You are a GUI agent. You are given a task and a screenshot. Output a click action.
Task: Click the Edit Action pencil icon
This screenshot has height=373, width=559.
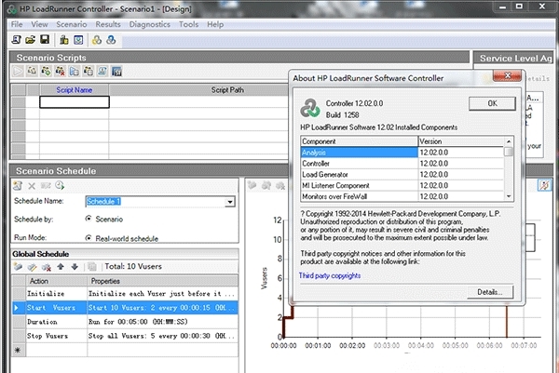(x=32, y=267)
